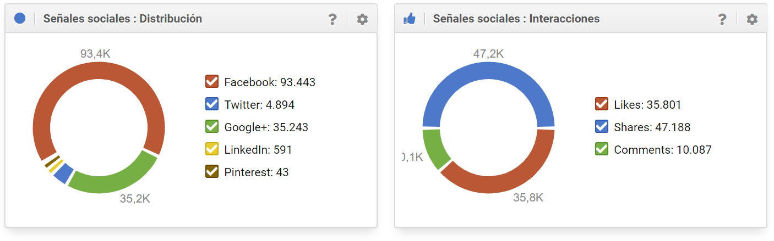This screenshot has height=241, width=774.
Task: Open help for the Distribución widget
Action: [333, 19]
